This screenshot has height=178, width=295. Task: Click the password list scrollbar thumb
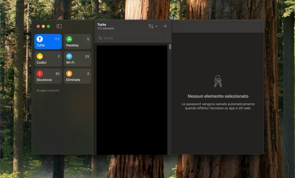click(x=170, y=46)
